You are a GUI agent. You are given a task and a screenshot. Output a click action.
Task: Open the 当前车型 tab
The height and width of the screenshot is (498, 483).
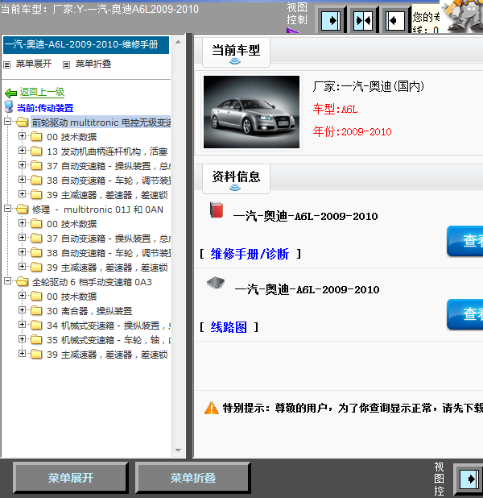(236, 52)
